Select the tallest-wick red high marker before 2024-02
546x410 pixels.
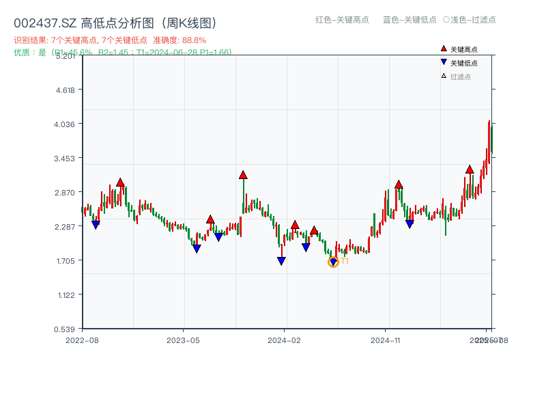(243, 175)
